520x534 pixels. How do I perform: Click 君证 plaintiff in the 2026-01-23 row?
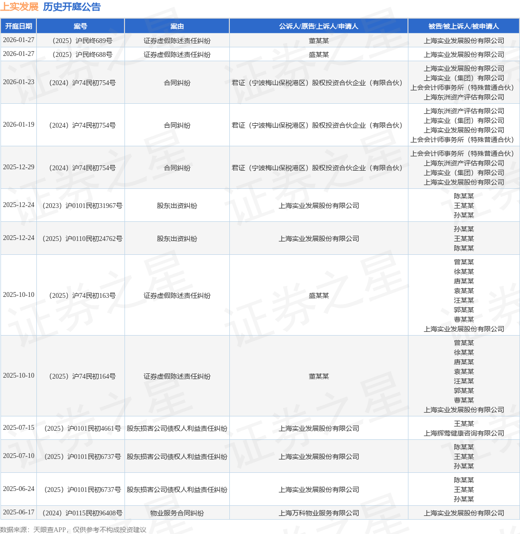tap(319, 83)
